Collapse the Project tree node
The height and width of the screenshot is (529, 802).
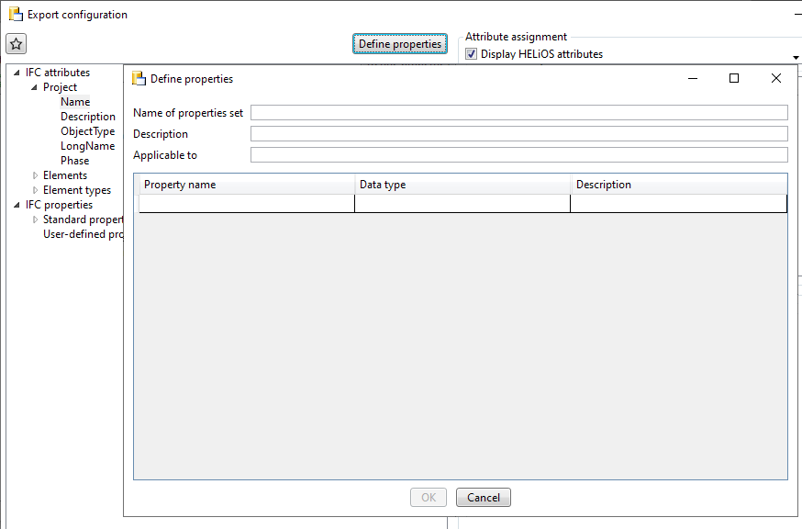(x=34, y=87)
